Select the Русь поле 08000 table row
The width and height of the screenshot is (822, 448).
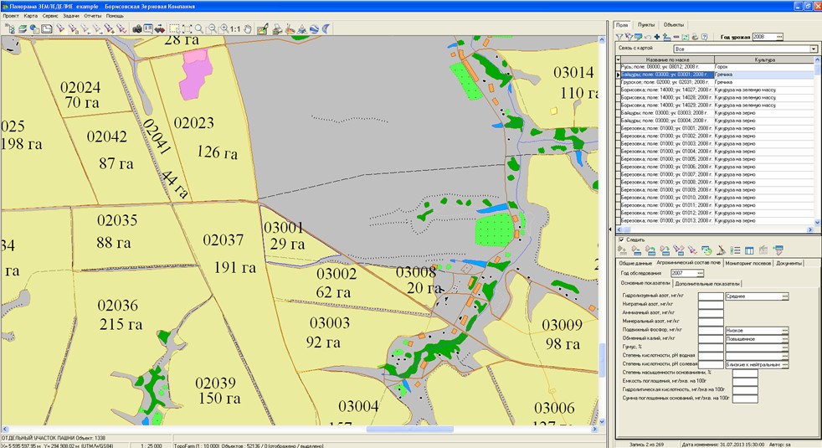pyautogui.click(x=665, y=67)
